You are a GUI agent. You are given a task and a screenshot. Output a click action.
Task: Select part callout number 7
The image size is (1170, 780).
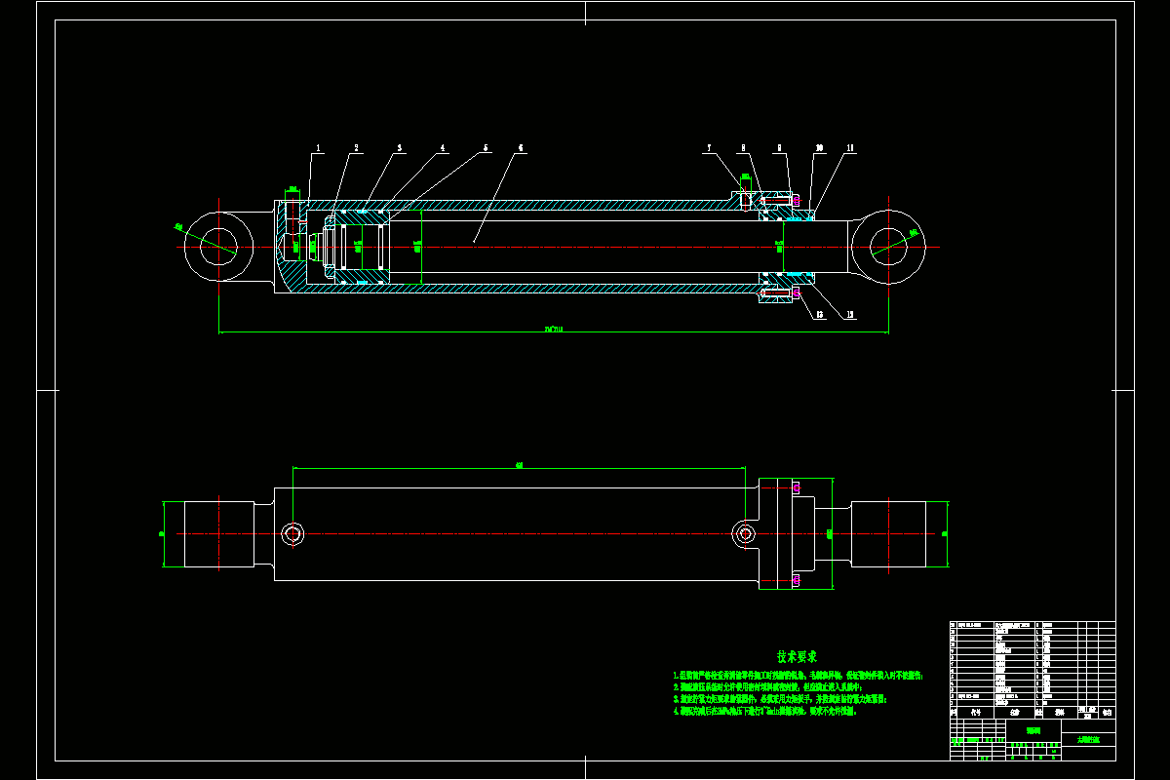[710, 148]
